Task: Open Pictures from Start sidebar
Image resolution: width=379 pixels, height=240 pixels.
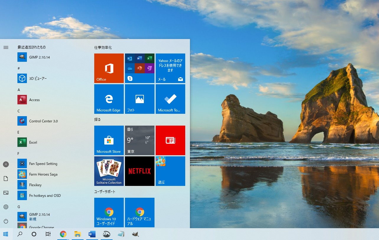Action: click(x=6, y=193)
